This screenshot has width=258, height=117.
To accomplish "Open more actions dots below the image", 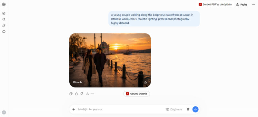I will coord(93,94).
